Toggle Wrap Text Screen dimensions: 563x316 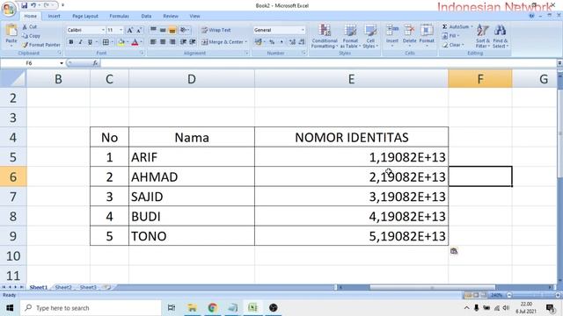[216, 30]
